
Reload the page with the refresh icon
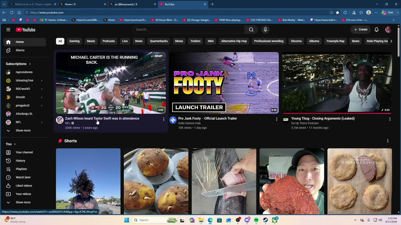(12, 12)
